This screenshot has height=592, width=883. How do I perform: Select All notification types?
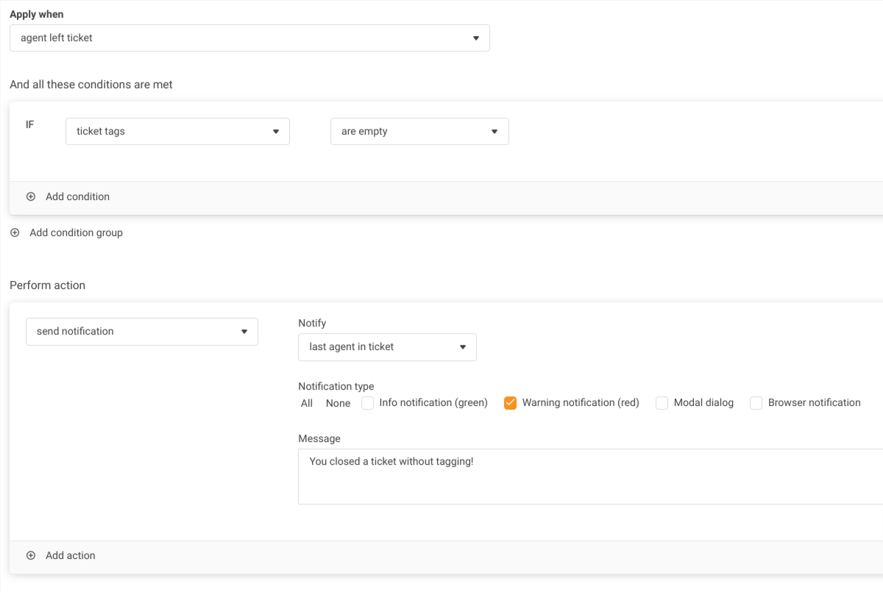click(x=307, y=403)
